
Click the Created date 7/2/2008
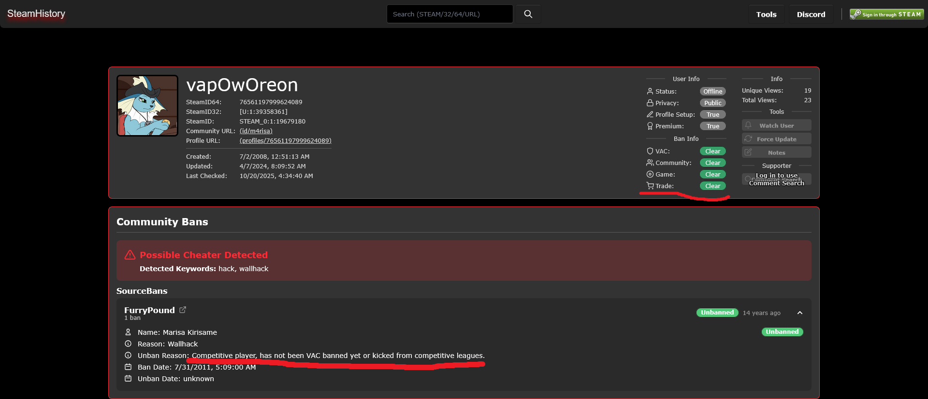275,156
